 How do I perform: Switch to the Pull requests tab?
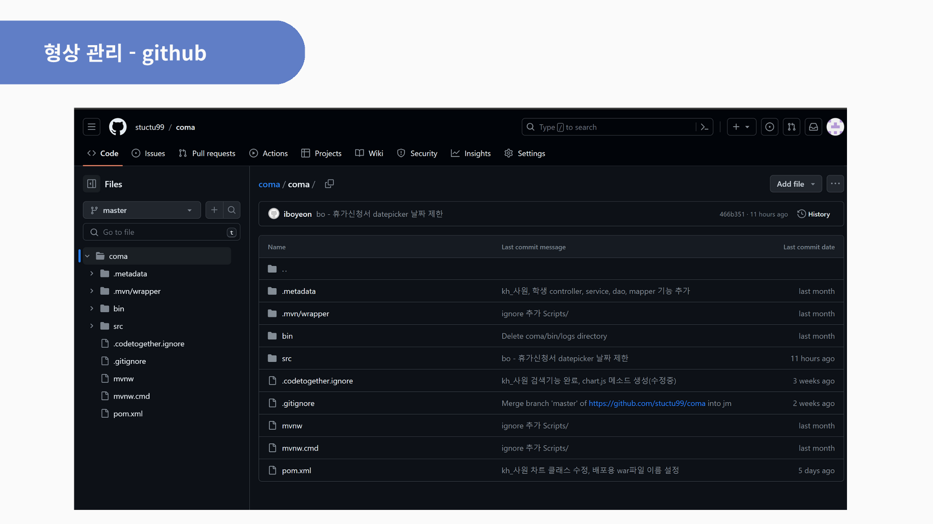[x=207, y=153]
